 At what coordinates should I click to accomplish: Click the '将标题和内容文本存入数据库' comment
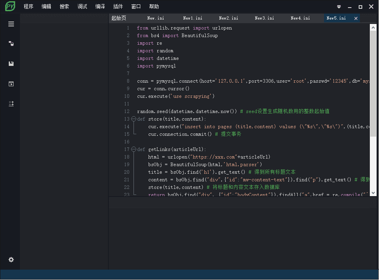(x=246, y=187)
